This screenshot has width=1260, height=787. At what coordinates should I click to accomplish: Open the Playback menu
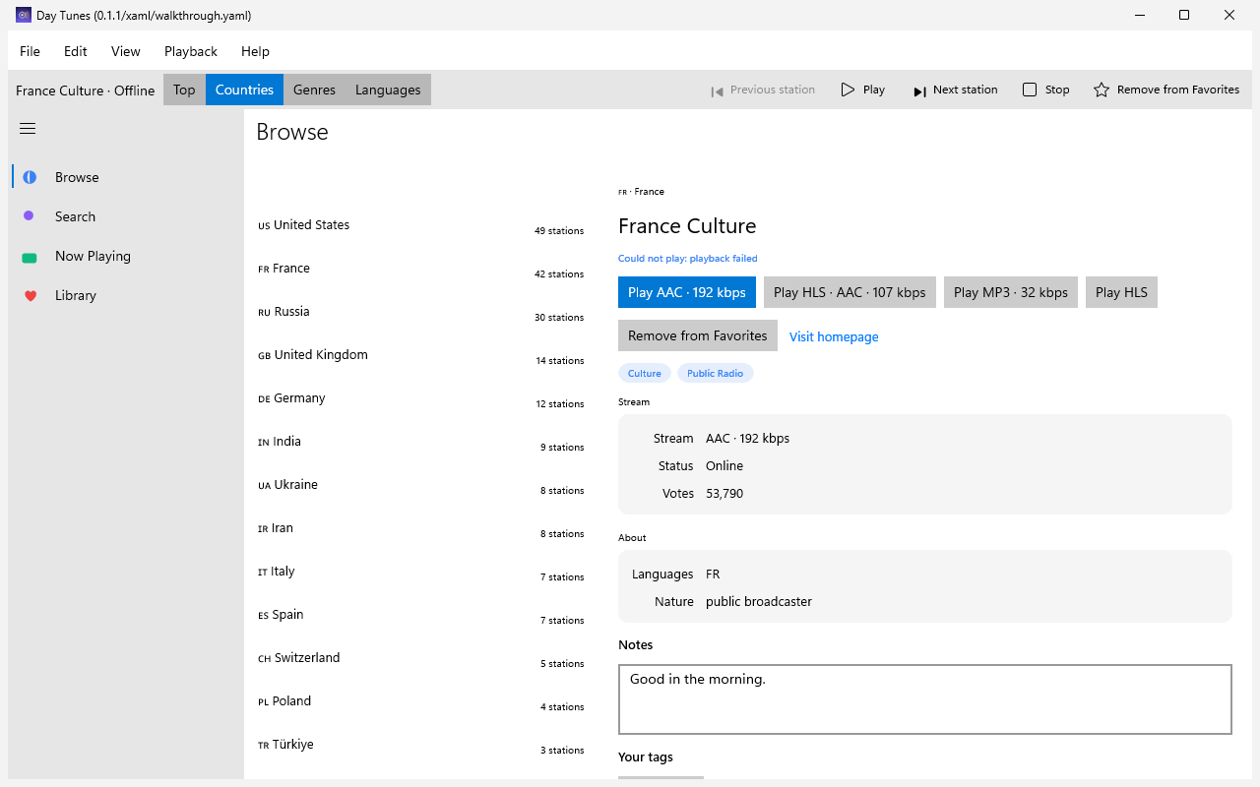coord(191,51)
